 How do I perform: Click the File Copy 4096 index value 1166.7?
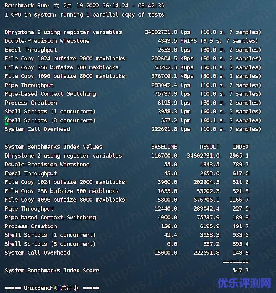(239, 200)
